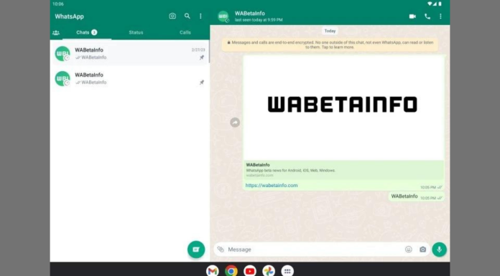The width and height of the screenshot is (500, 276).
Task: Open the first WABetaInfo chat dated 2/27/23
Action: pos(130,54)
